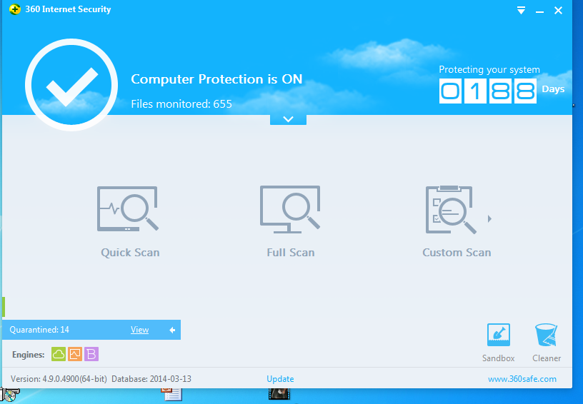Screen dimensions: 583x404
Task: Open www.360safe.com website link
Action: coord(522,379)
